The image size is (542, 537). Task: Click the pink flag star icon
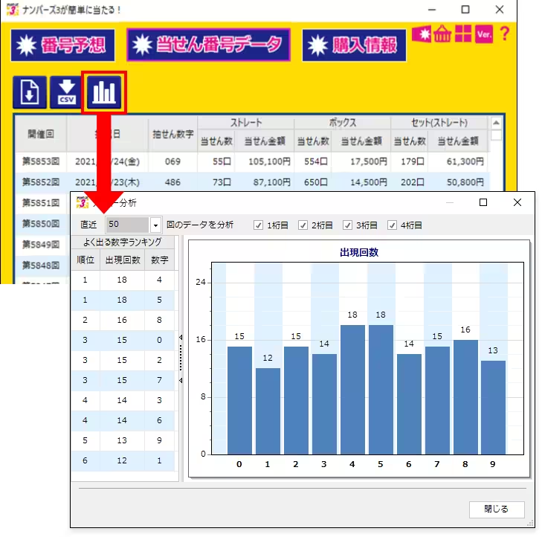click(422, 34)
